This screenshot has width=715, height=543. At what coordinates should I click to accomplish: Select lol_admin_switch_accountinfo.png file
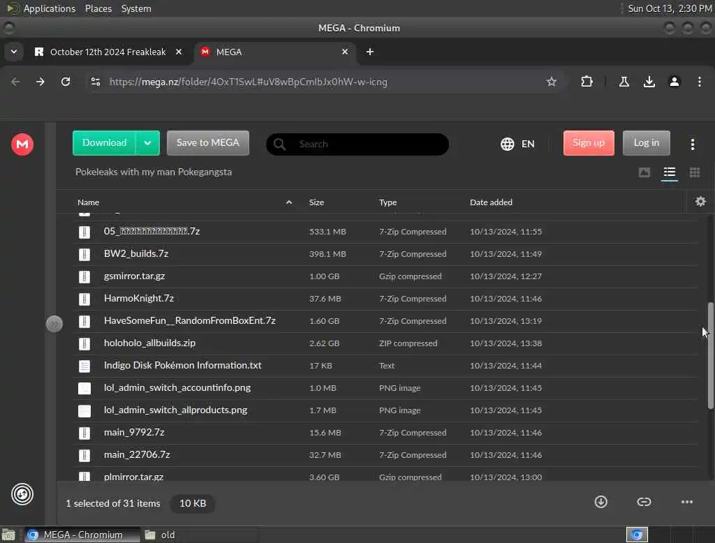pyautogui.click(x=385, y=388)
